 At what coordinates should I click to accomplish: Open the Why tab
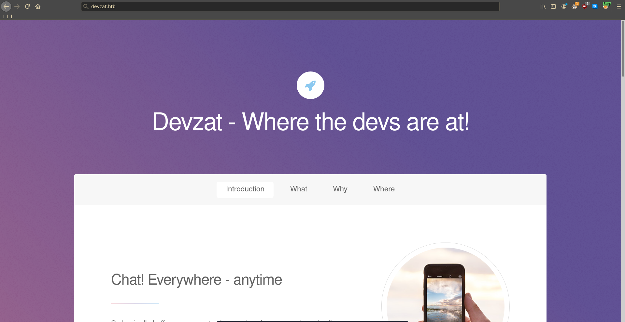coord(340,189)
